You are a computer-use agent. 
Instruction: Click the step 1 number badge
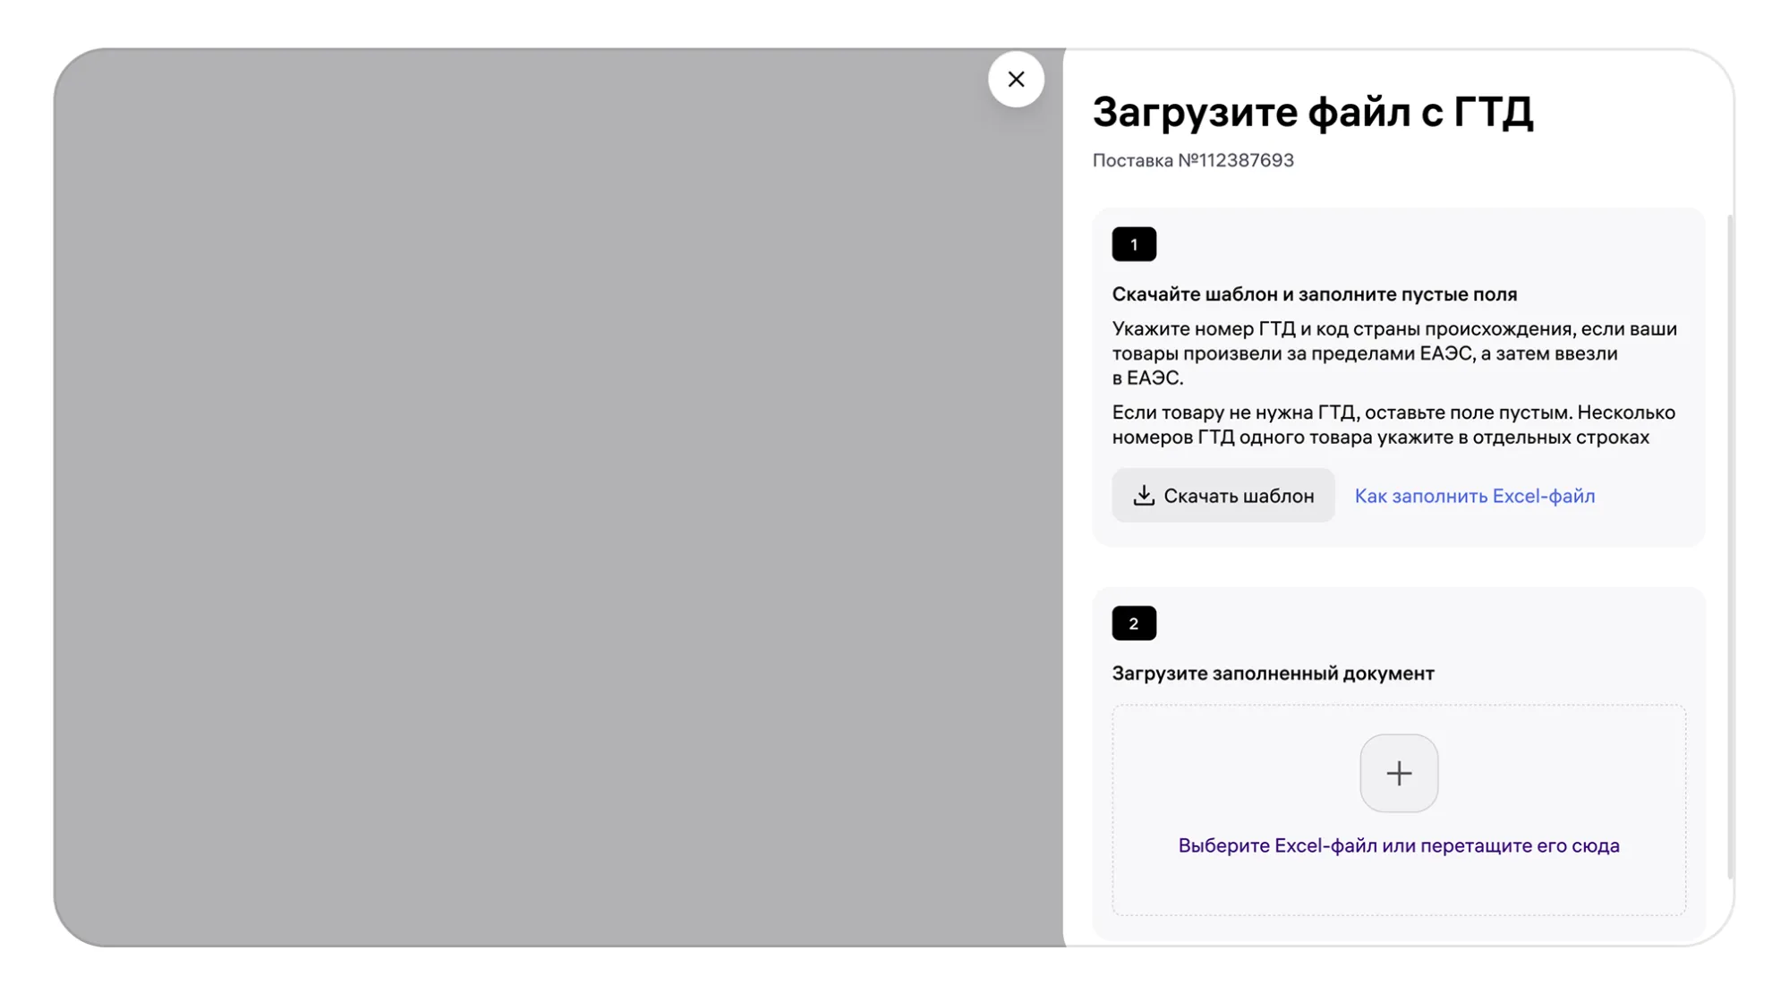pyautogui.click(x=1133, y=244)
